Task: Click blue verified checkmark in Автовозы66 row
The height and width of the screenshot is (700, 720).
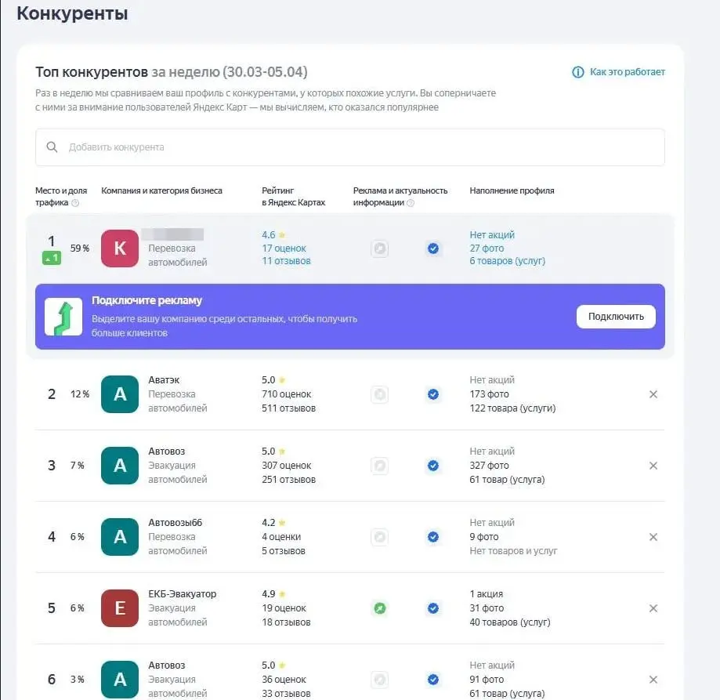Action: point(433,537)
